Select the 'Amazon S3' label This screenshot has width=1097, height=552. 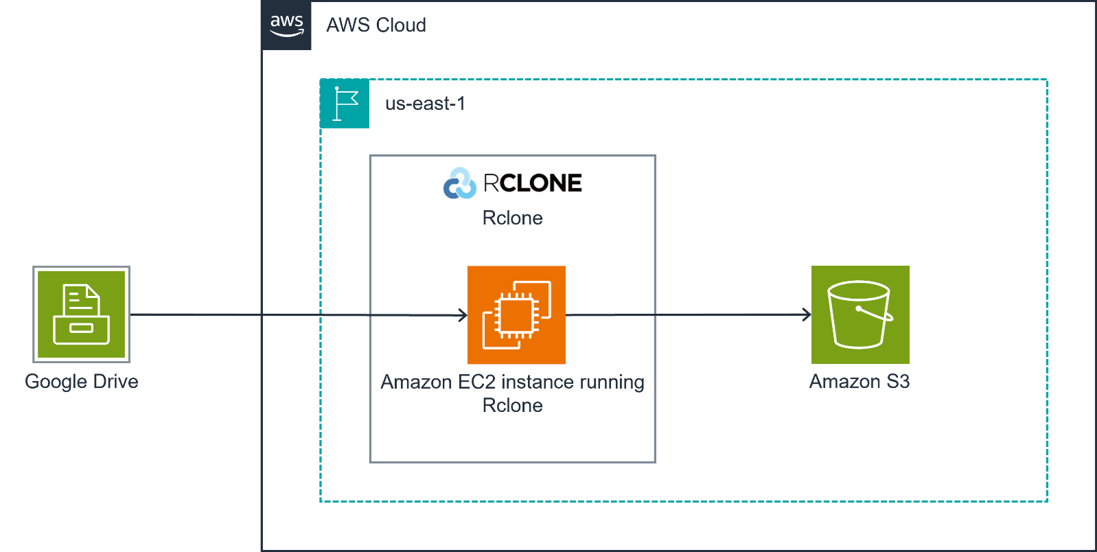pos(859,382)
